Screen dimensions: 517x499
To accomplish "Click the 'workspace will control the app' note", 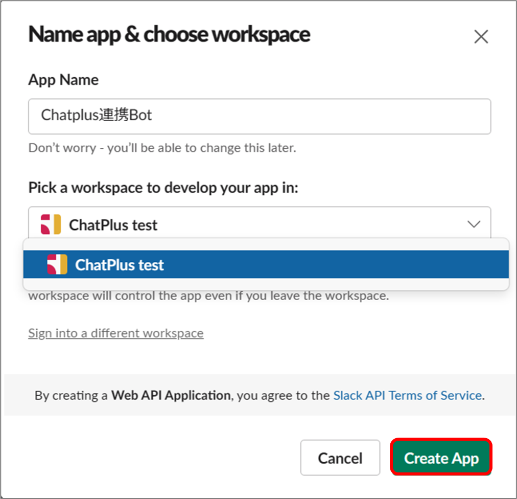I will point(209,296).
